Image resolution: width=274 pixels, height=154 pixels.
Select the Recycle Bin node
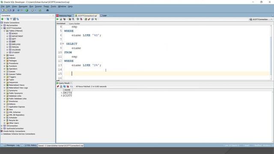[13, 120]
